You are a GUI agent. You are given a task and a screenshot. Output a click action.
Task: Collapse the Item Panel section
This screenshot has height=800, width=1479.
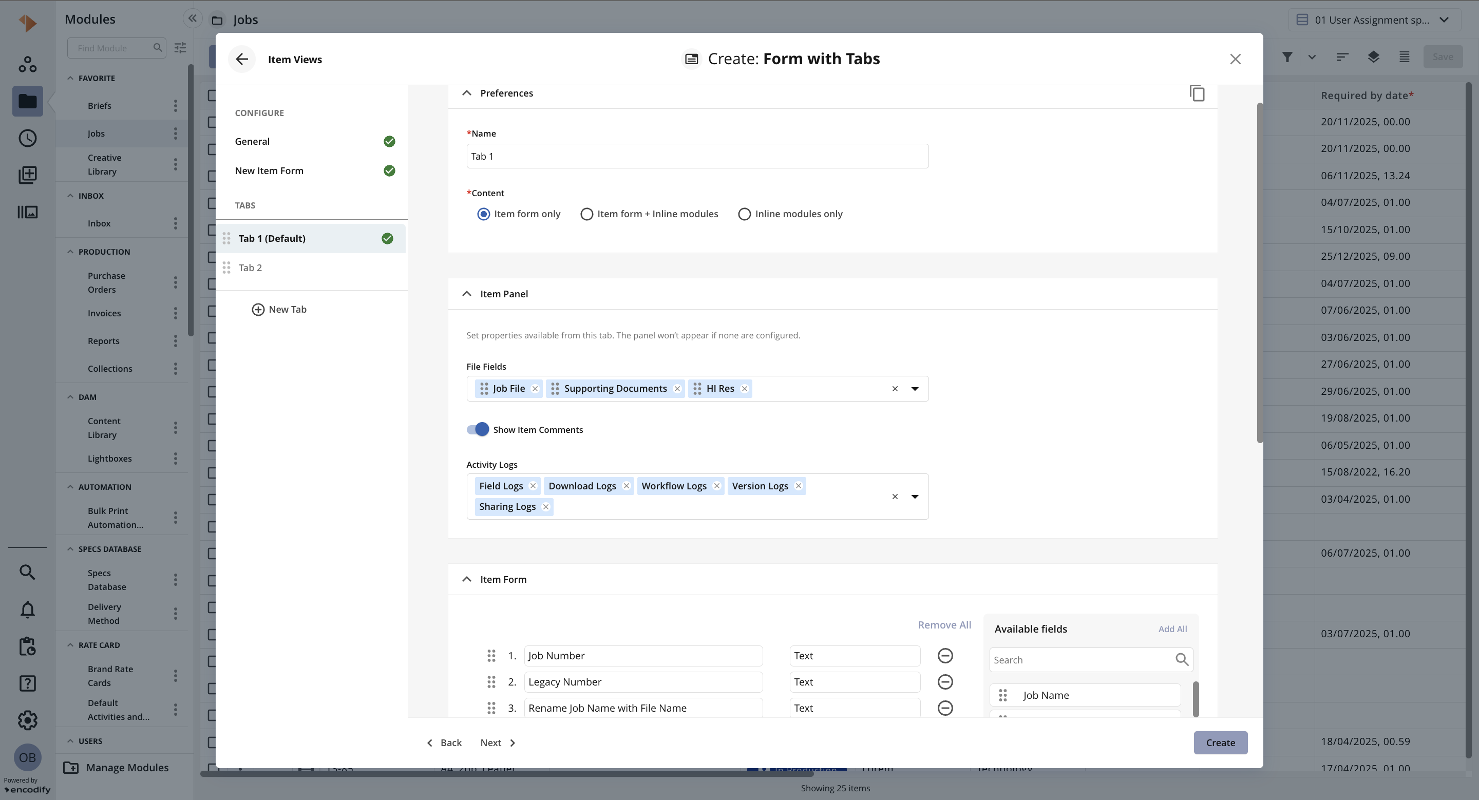click(x=467, y=294)
